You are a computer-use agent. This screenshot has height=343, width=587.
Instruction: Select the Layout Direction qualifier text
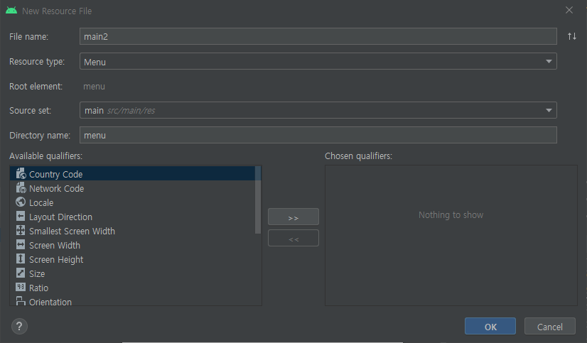[60, 217]
